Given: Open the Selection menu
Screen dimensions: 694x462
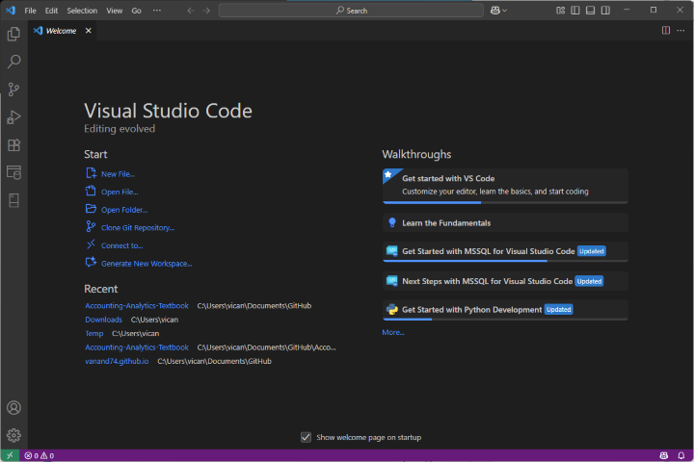Looking at the screenshot, I should [82, 11].
